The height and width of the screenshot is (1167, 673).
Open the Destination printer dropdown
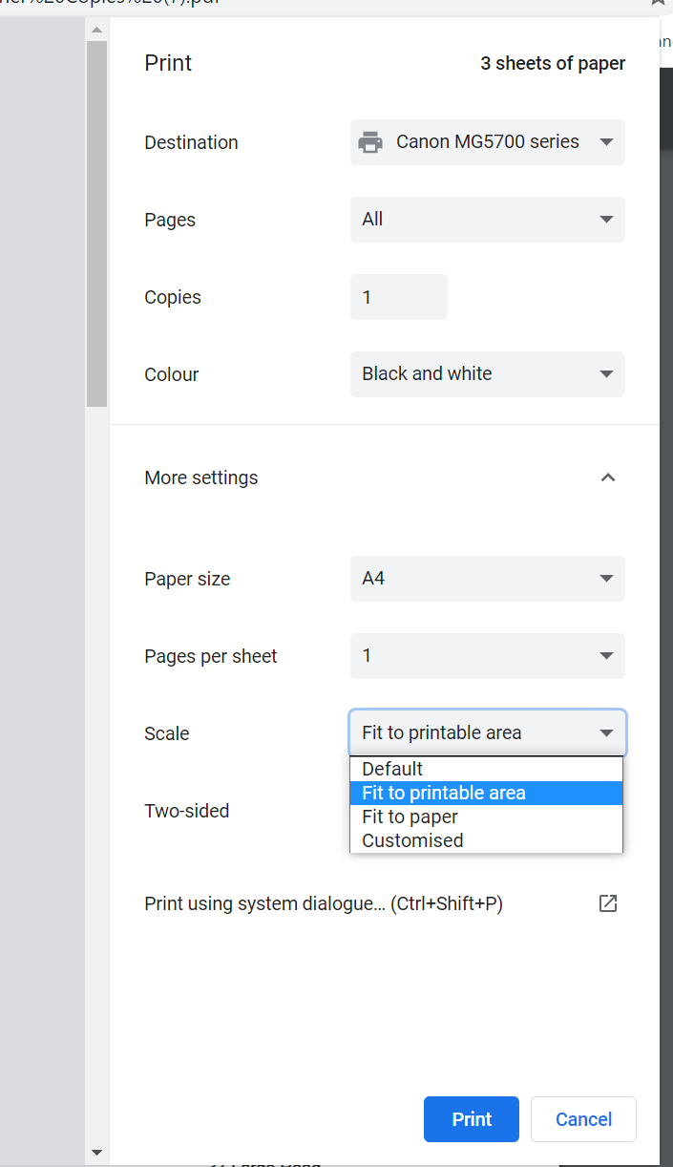point(487,142)
